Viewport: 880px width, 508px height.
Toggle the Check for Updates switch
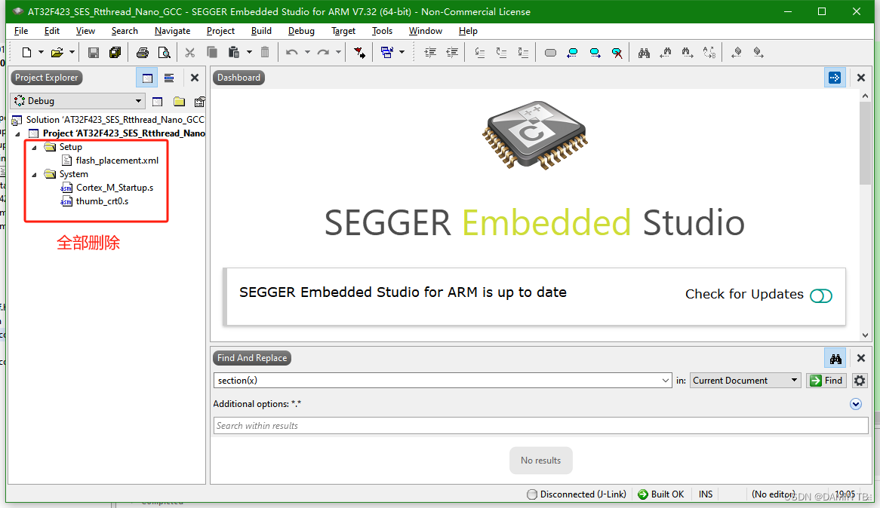tap(820, 295)
